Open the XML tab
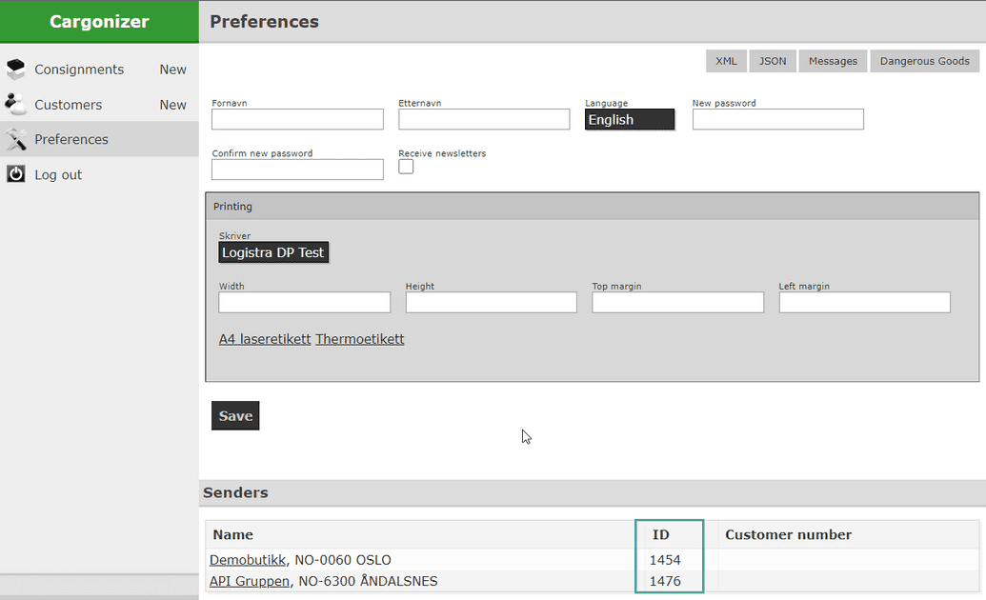 click(x=726, y=61)
